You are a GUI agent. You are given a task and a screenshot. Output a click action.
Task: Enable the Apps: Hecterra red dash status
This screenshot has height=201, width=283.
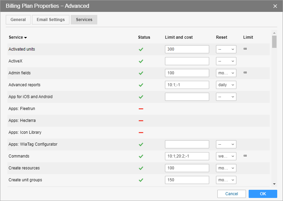(141, 121)
